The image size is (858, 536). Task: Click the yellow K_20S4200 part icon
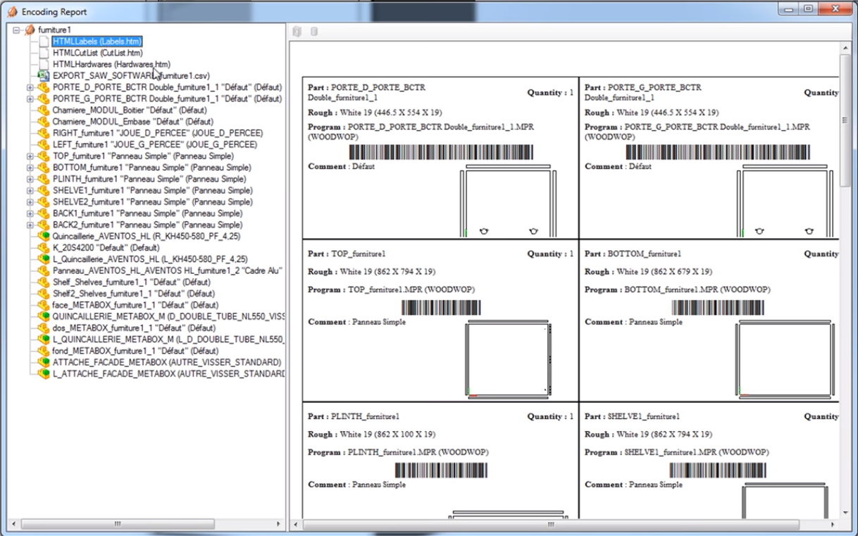tap(44, 248)
